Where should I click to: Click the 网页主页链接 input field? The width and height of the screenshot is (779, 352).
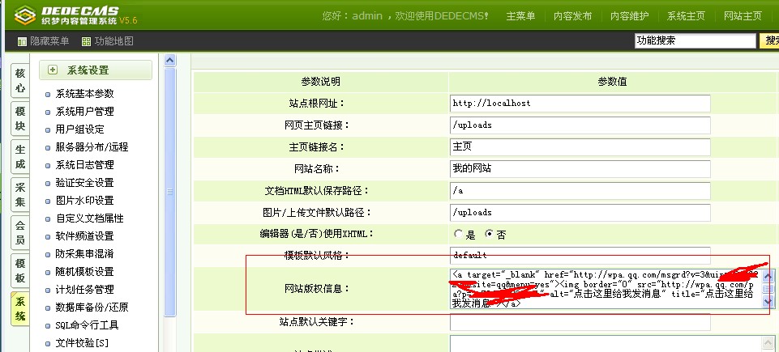[x=580, y=125]
